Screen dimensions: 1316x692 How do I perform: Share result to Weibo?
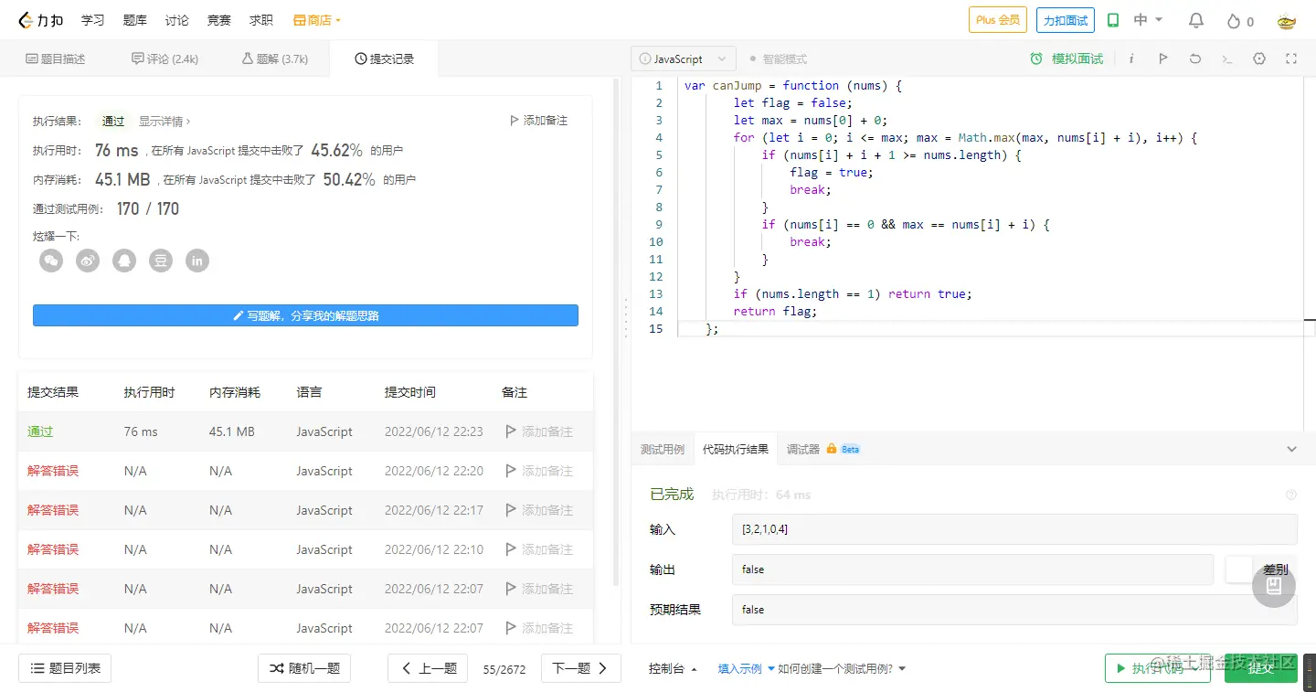click(88, 261)
